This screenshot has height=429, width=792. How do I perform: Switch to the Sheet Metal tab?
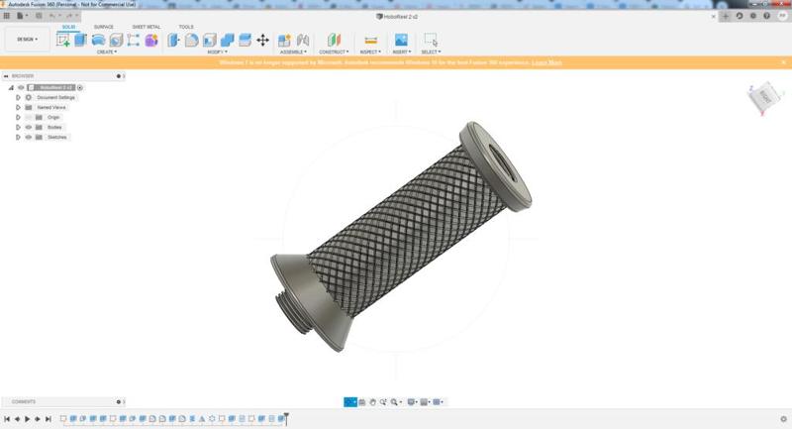click(147, 27)
